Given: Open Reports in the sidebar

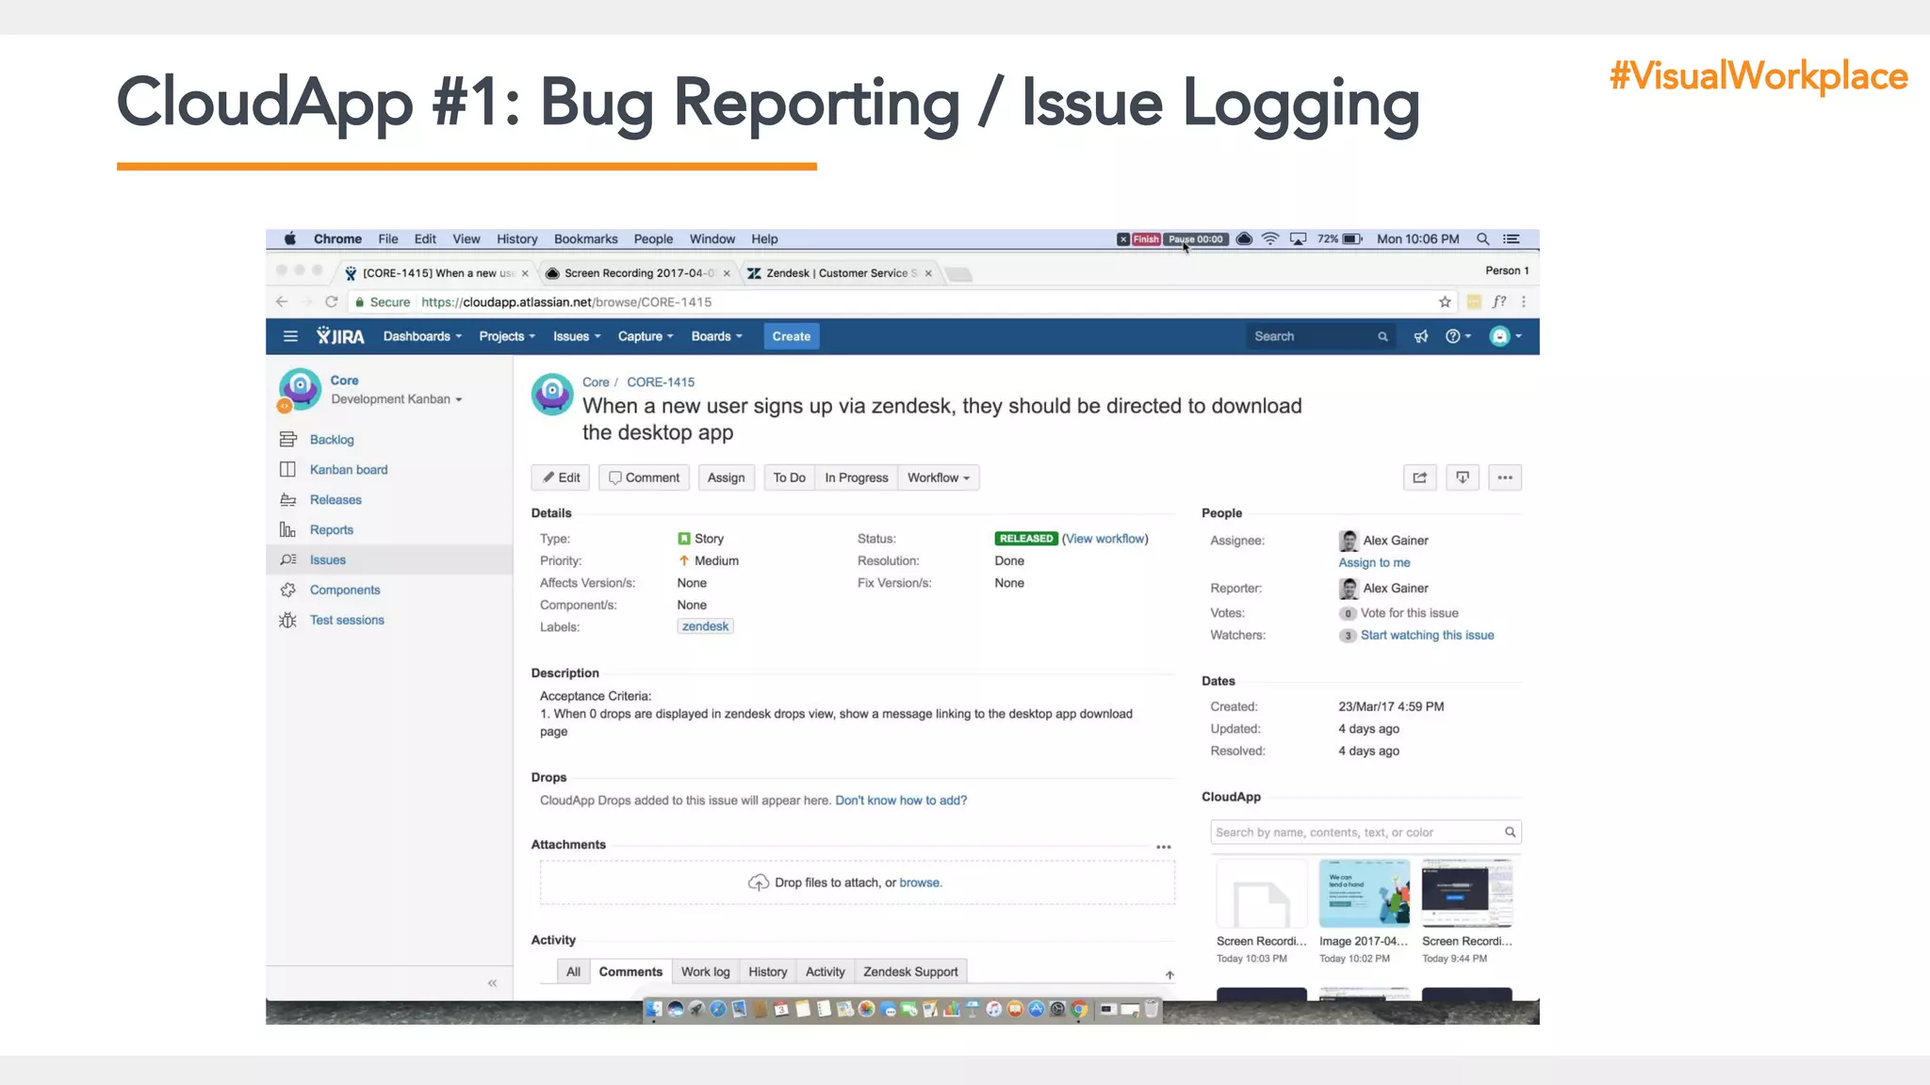Looking at the screenshot, I should coord(332,530).
